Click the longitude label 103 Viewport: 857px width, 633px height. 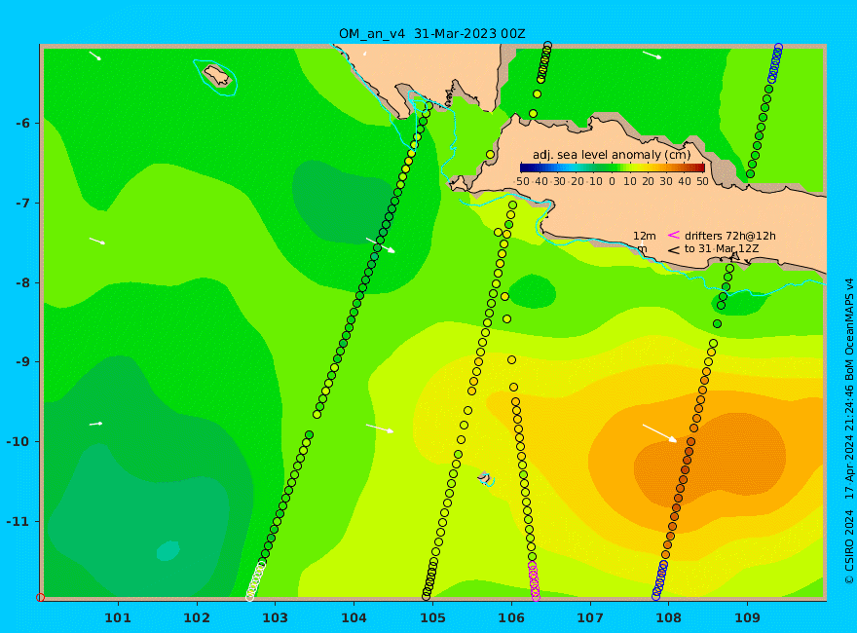click(275, 617)
